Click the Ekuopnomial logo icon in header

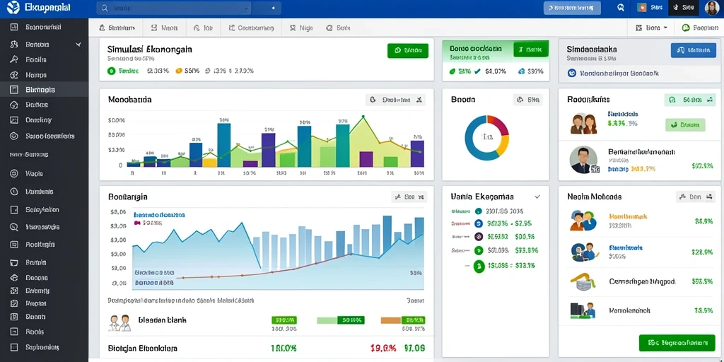coord(14,7)
